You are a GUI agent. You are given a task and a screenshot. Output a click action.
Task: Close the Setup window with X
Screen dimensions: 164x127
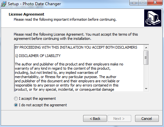[155, 3]
